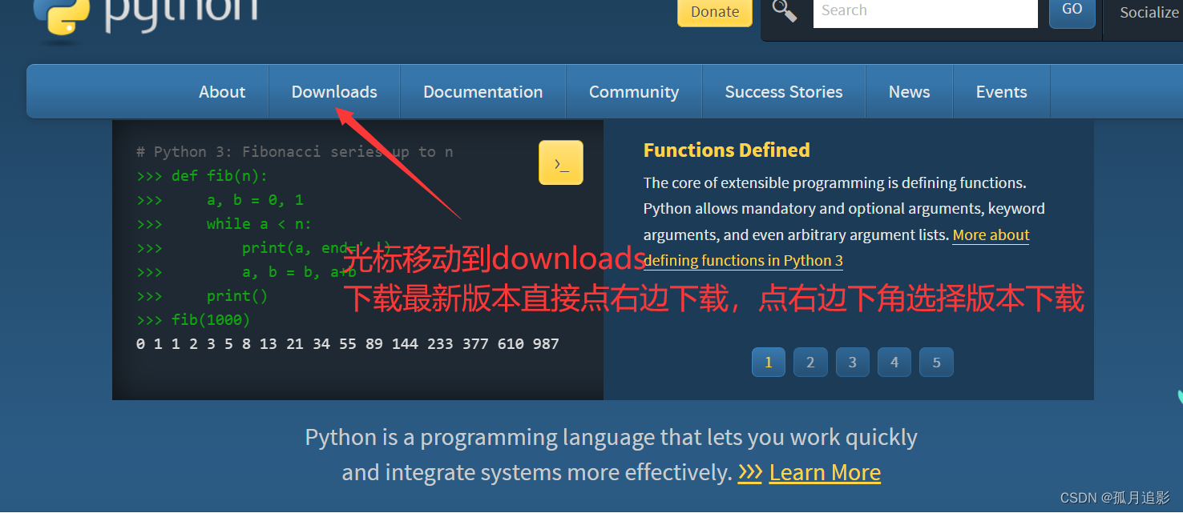The height and width of the screenshot is (513, 1183).
Task: Open the Community menu
Action: coord(634,92)
